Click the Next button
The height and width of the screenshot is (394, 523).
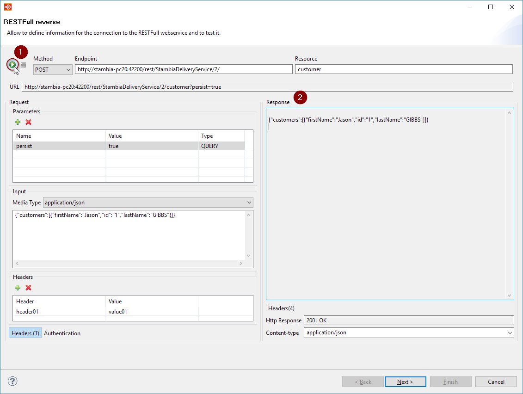pos(405,382)
